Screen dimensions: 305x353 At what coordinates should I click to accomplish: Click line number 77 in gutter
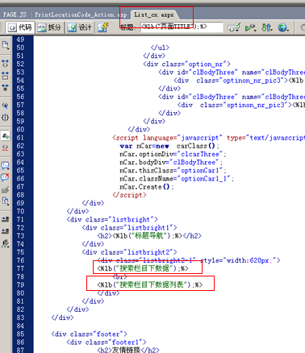click(x=20, y=268)
